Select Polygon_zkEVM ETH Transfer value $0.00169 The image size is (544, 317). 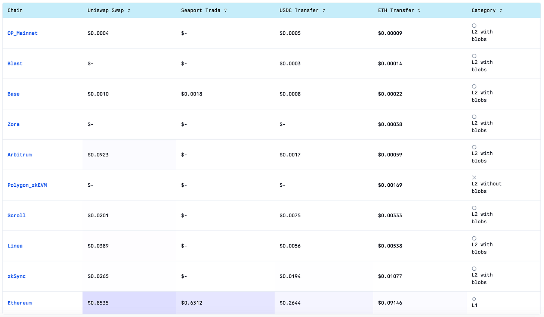390,185
